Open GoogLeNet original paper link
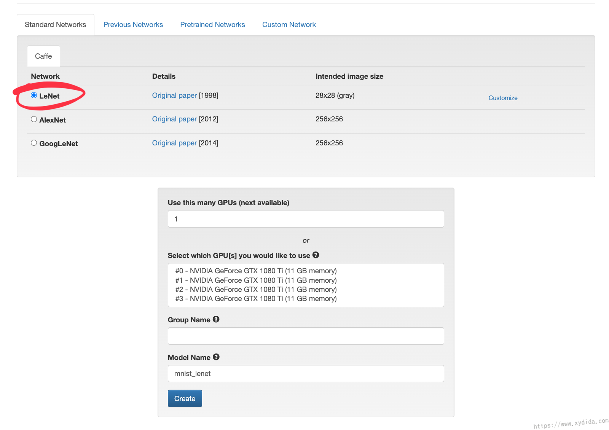Image resolution: width=609 pixels, height=430 pixels. [x=174, y=143]
